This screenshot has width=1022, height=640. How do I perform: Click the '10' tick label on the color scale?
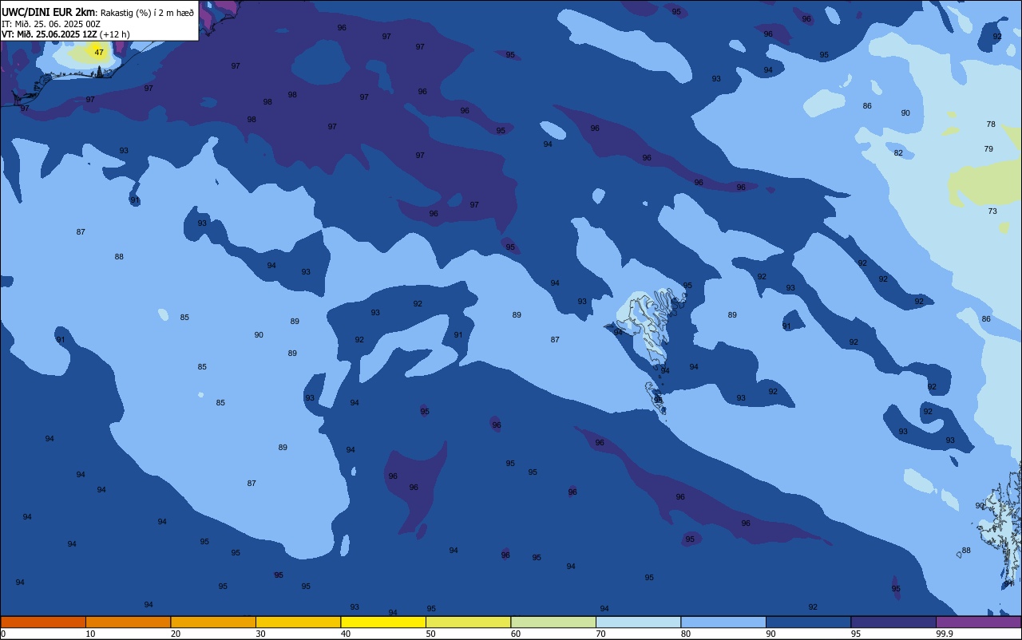click(90, 634)
